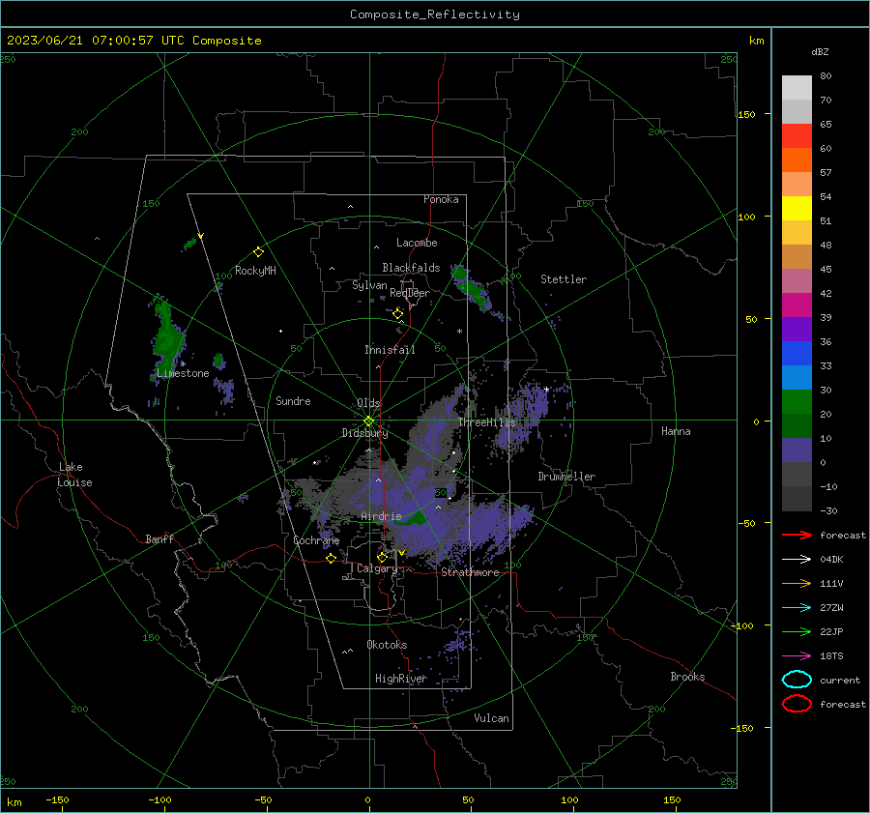Click the Airdrie city label

pyautogui.click(x=381, y=516)
